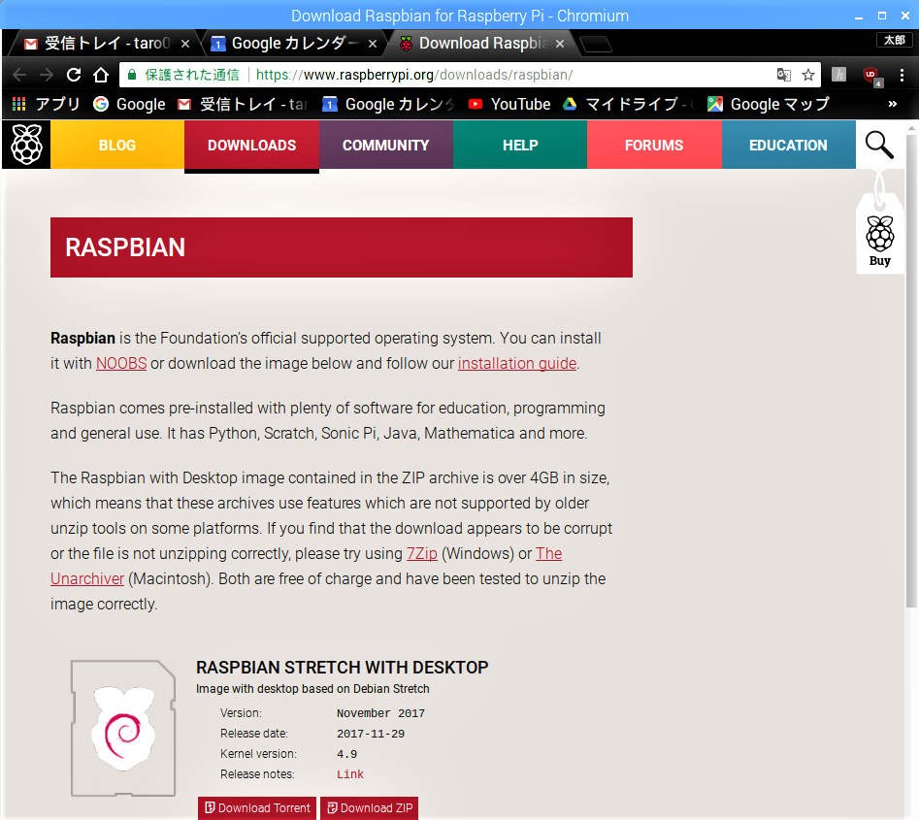919x820 pixels.
Task: Open the マイドライブ bookmark
Action: (x=629, y=105)
